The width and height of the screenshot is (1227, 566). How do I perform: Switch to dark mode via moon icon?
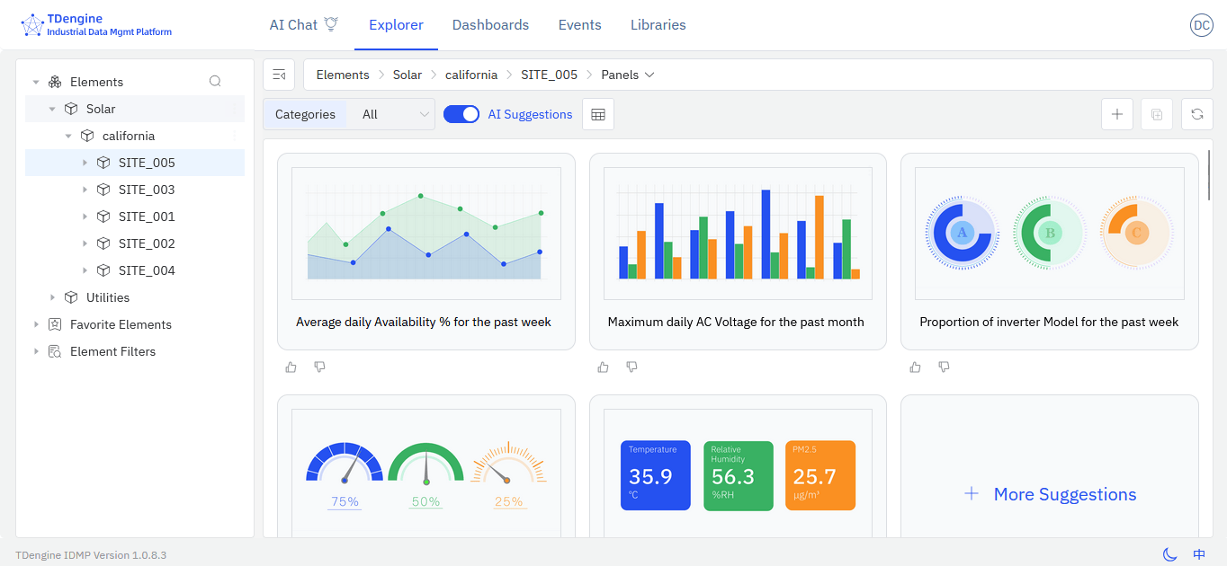point(1169,554)
